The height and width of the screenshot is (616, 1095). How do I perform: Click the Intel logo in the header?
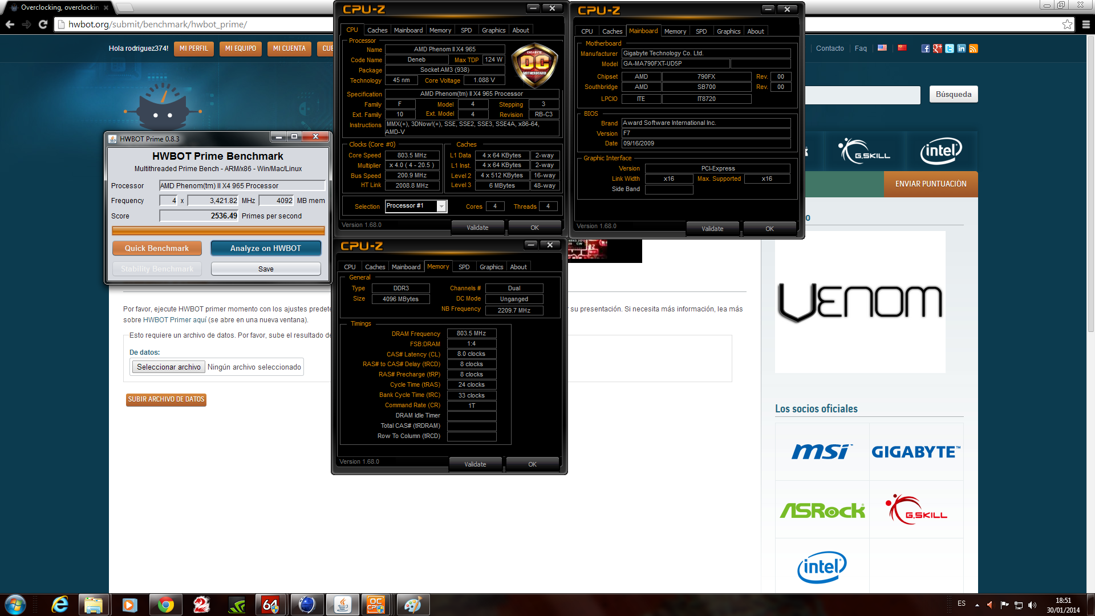(941, 151)
